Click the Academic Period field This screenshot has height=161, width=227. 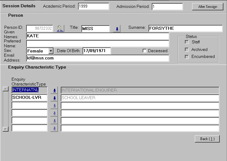click(x=93, y=6)
